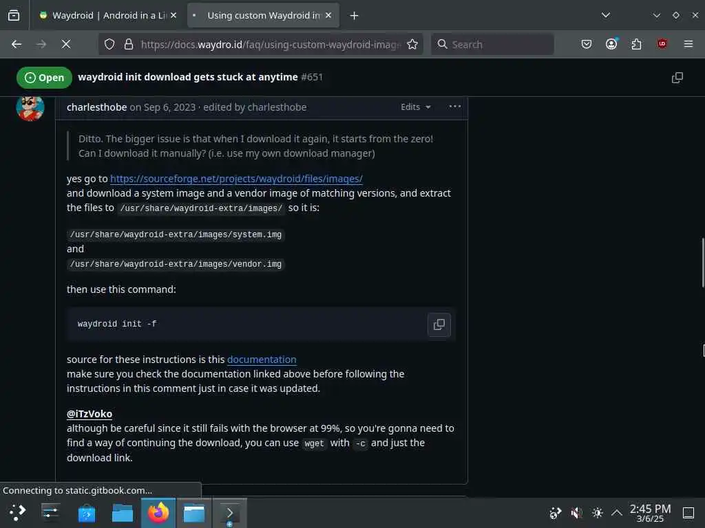The height and width of the screenshot is (528, 705).
Task: Open the Firefox account menu
Action: [x=611, y=43]
